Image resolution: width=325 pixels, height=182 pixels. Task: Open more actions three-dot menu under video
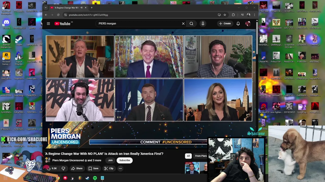pyautogui.click(x=120, y=168)
